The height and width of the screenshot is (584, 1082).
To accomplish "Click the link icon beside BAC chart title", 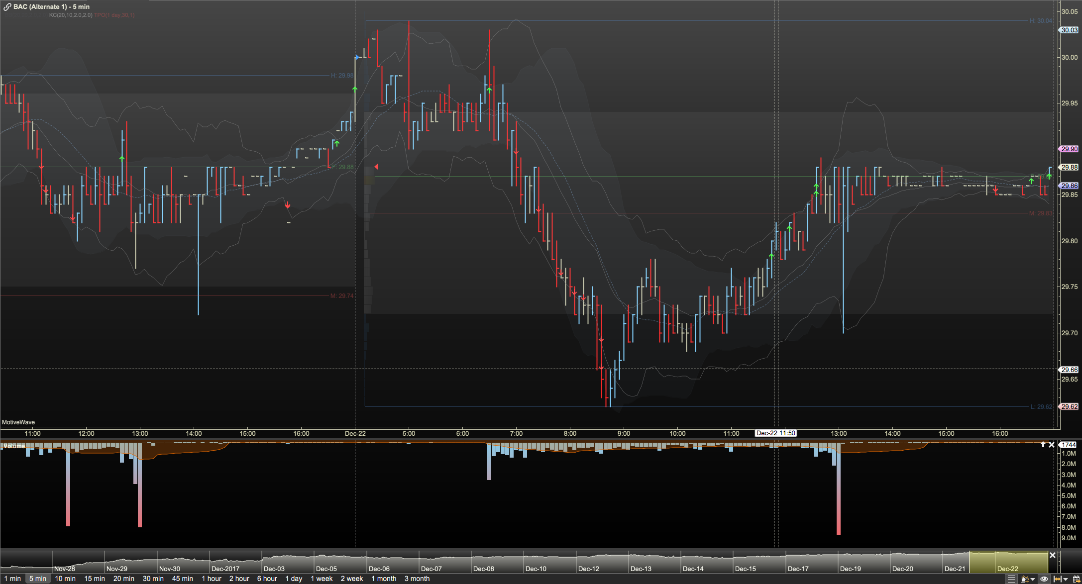I will 7,7.
